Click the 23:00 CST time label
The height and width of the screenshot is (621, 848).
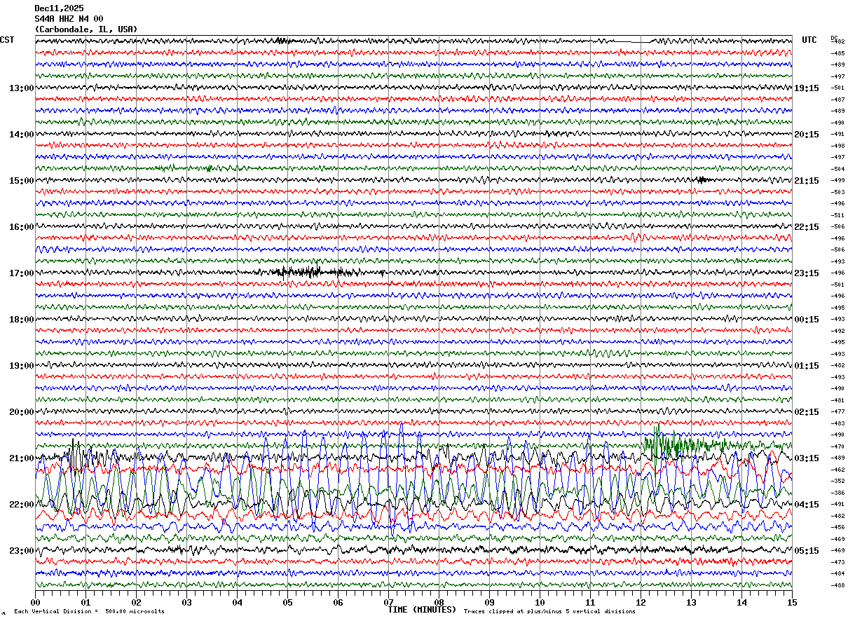[x=21, y=551]
